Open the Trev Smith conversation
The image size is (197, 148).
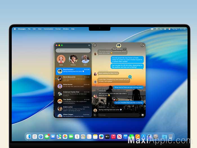coord(73,101)
